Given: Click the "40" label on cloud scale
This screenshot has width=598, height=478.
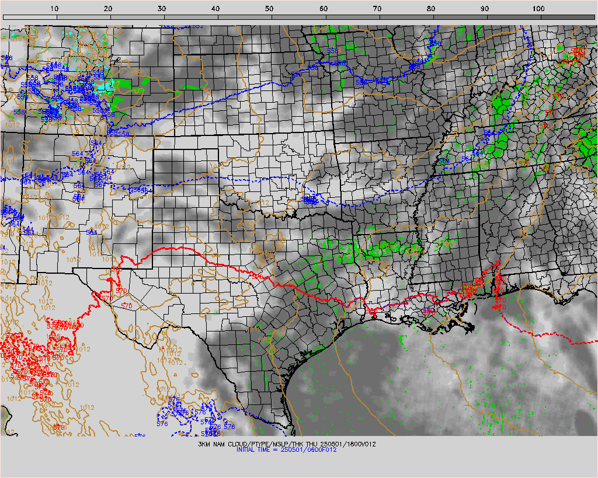Looking at the screenshot, I should click(216, 9).
